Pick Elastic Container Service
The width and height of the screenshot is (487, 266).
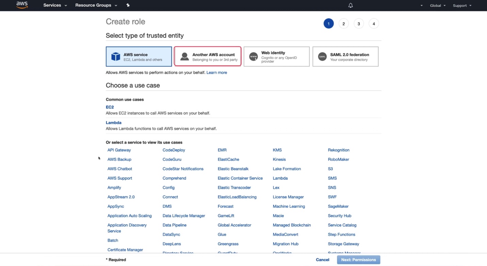click(x=240, y=178)
